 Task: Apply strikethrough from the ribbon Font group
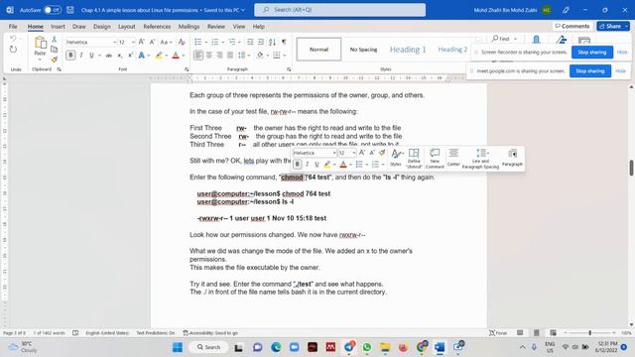pos(108,56)
